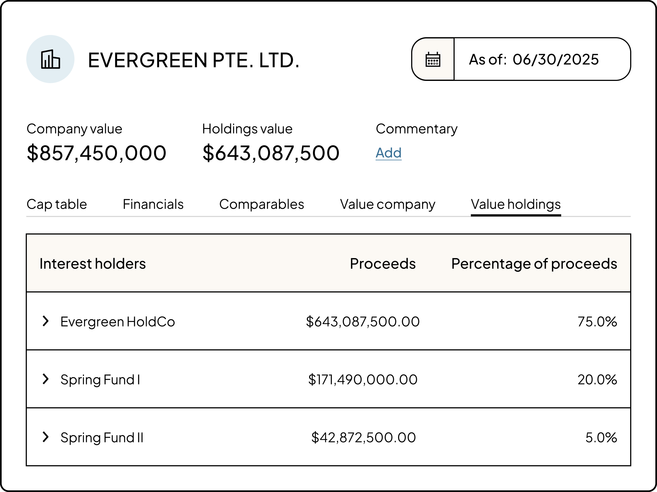Click the Percentage of proceeds header

(x=534, y=263)
